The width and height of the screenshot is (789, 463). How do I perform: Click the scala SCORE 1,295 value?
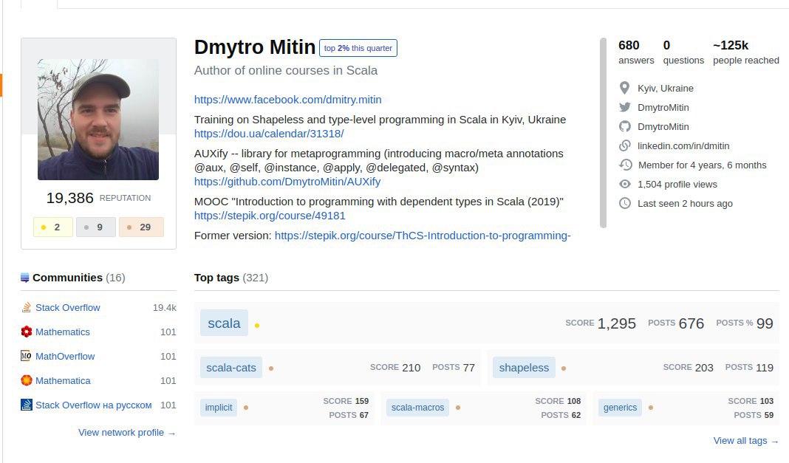tap(616, 323)
